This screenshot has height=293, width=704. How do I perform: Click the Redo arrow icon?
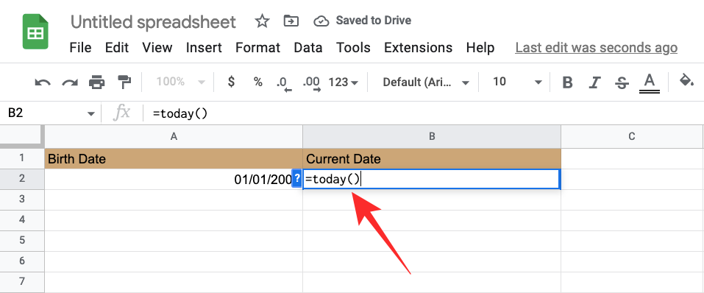pyautogui.click(x=70, y=82)
